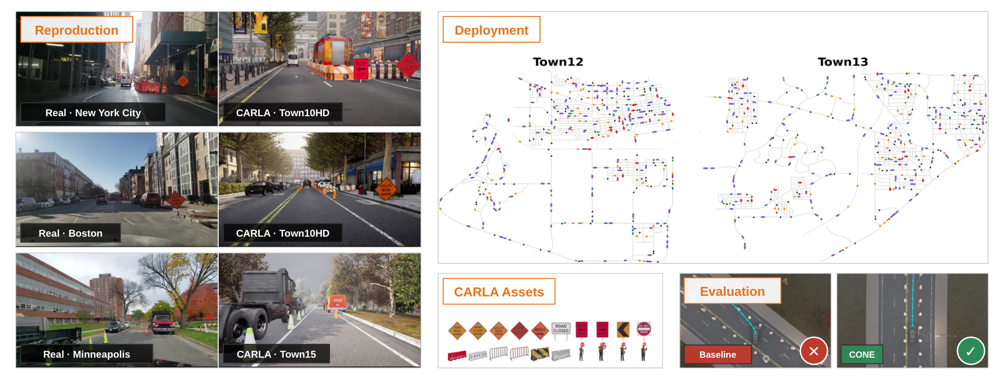Open the CARLA render with fire truck

point(320,69)
